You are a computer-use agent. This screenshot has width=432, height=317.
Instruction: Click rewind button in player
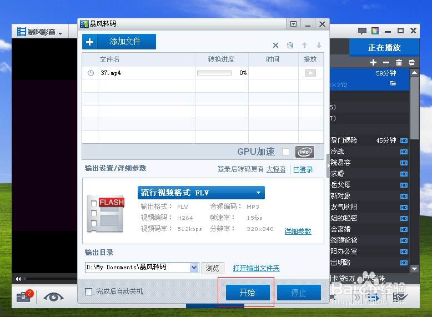(18, 279)
